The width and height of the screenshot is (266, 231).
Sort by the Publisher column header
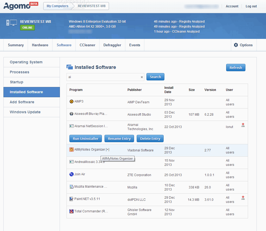click(135, 90)
